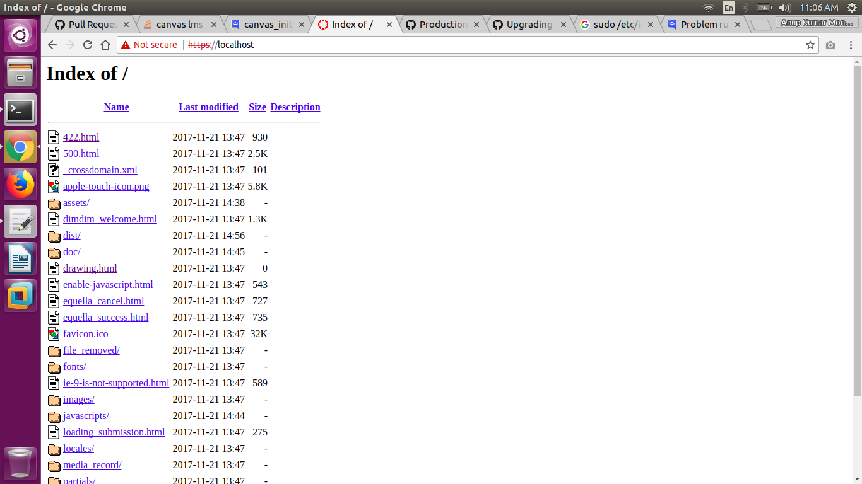Open the javascripts/ directory
Viewport: 862px width, 484px height.
pyautogui.click(x=86, y=416)
